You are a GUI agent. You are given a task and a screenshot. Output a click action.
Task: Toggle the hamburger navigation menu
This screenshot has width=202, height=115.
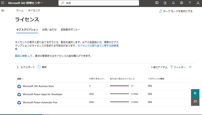[3, 11]
